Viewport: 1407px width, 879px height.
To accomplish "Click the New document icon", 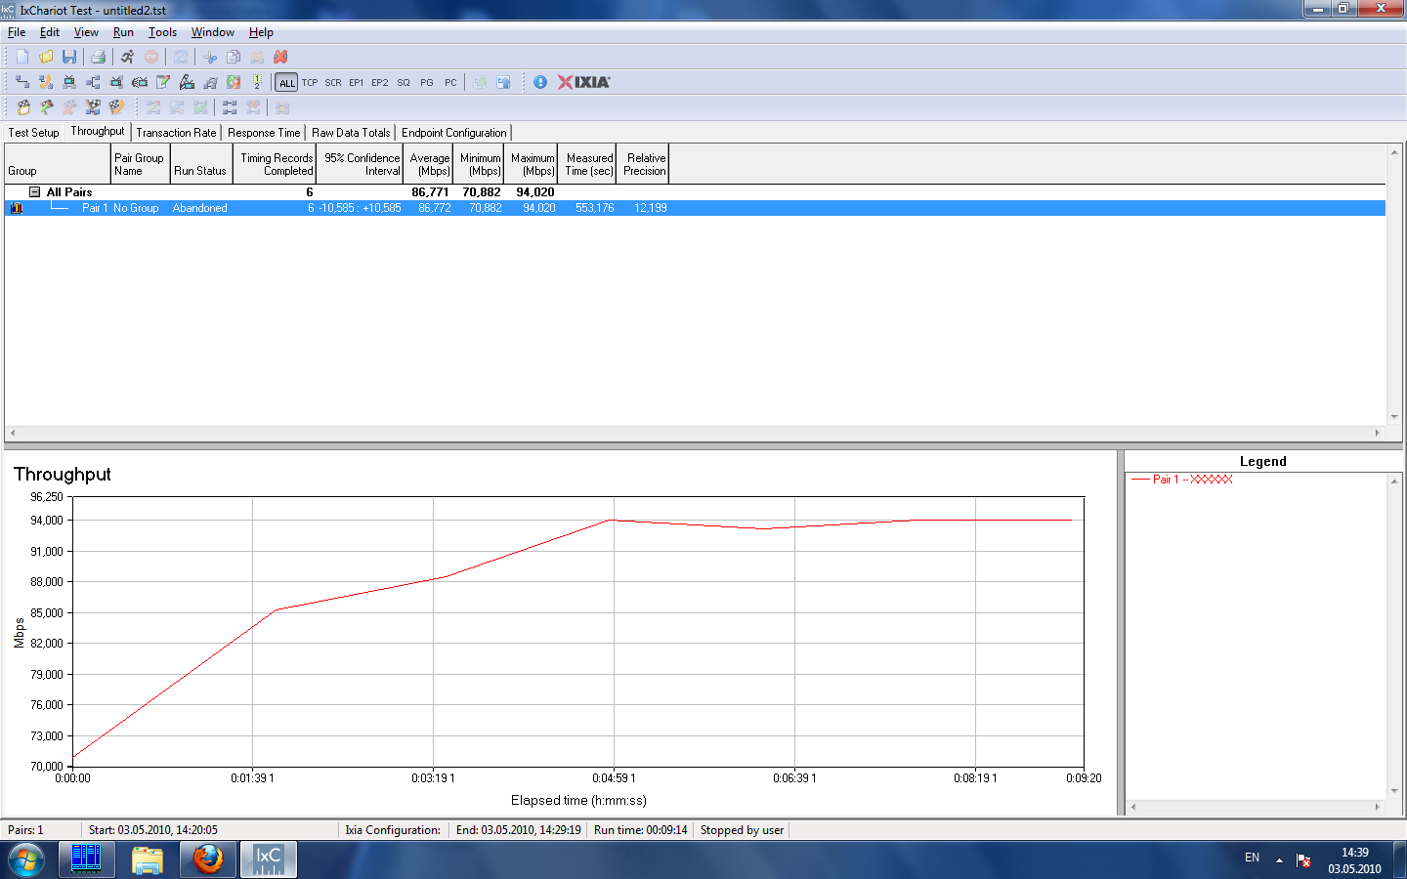I will [x=22, y=57].
